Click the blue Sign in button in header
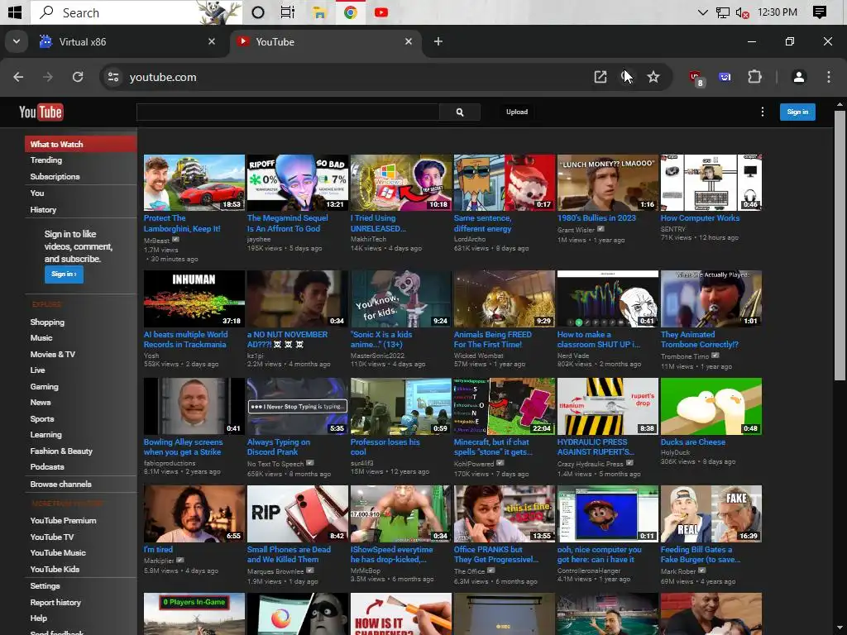Viewport: 847px width, 635px height. (x=797, y=112)
